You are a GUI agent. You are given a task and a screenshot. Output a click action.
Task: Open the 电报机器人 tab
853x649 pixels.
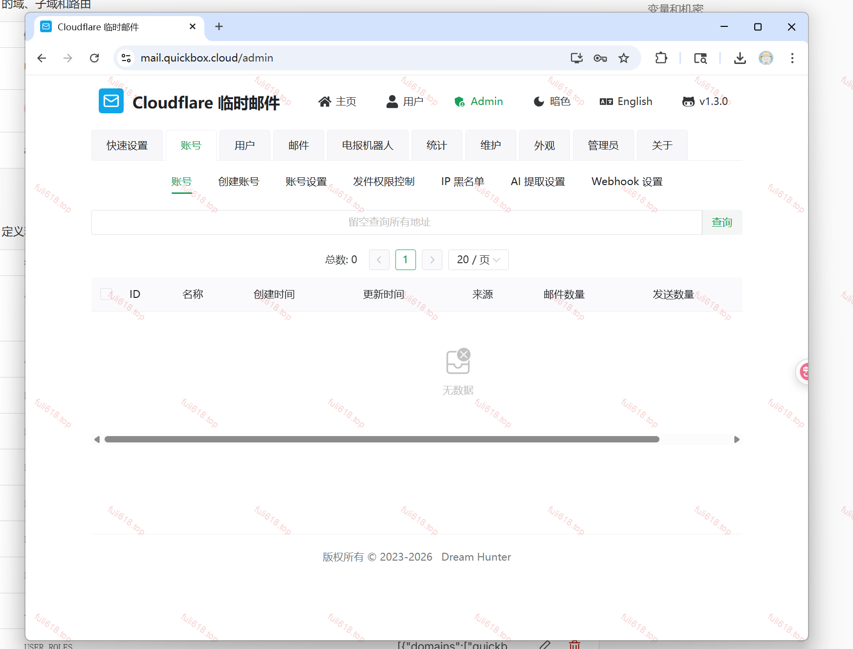pyautogui.click(x=368, y=146)
